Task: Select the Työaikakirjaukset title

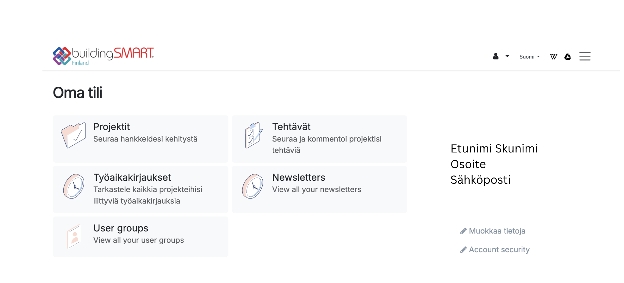Action: 132,178
